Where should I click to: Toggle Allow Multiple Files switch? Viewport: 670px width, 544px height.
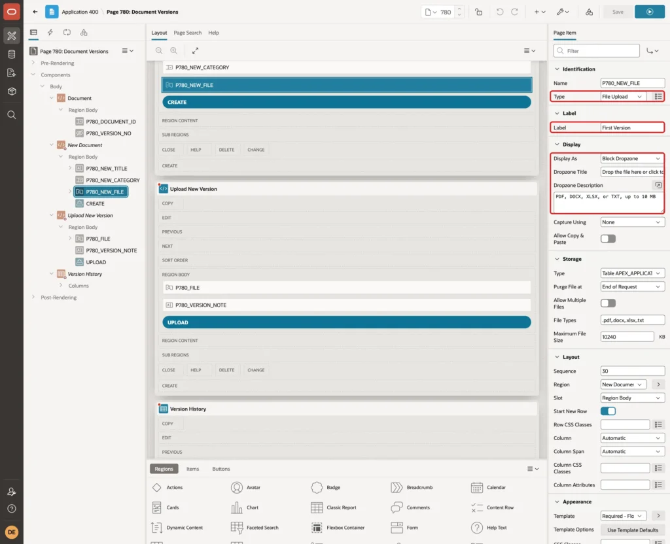(x=608, y=303)
